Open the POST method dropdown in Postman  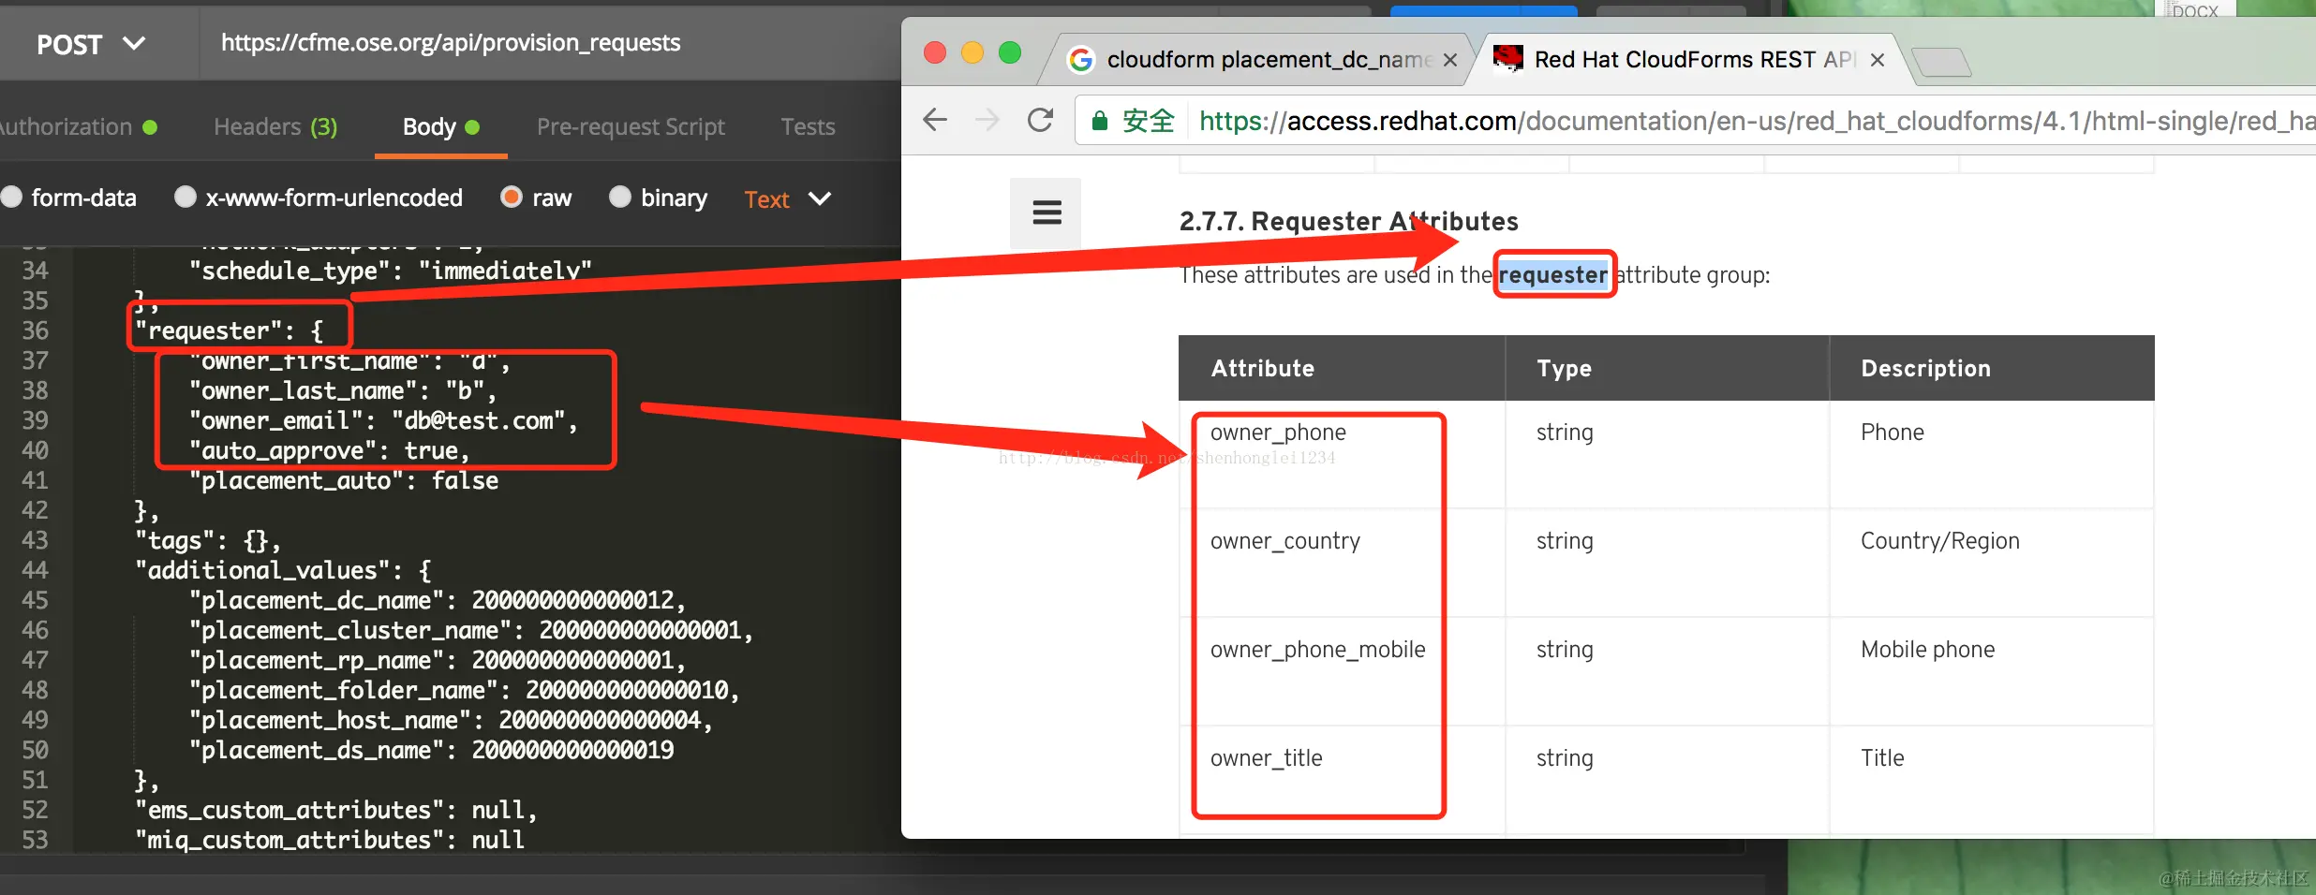[91, 44]
